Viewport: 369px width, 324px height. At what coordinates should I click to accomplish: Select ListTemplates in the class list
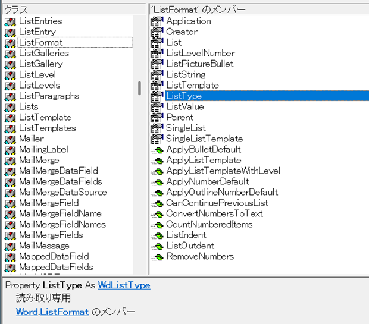[47, 128]
